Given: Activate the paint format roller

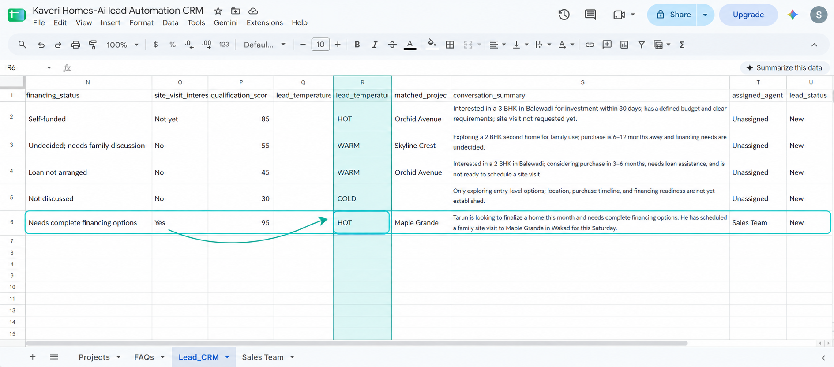Looking at the screenshot, I should (x=93, y=45).
